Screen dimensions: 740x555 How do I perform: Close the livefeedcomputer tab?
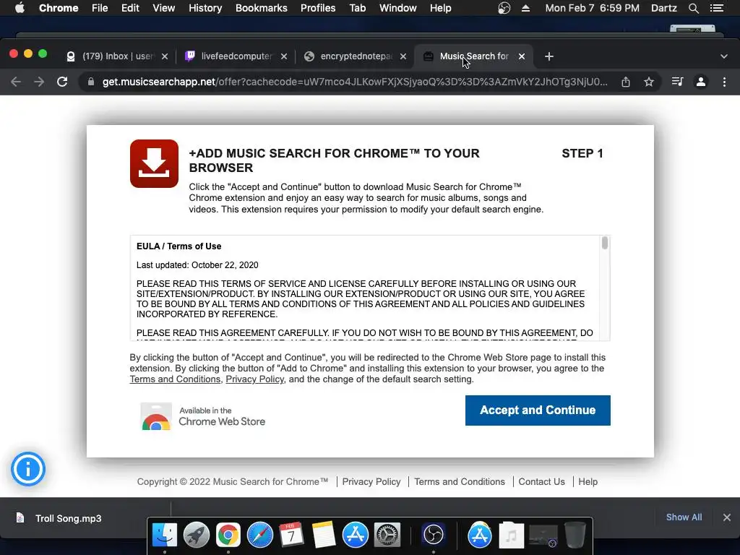283,56
